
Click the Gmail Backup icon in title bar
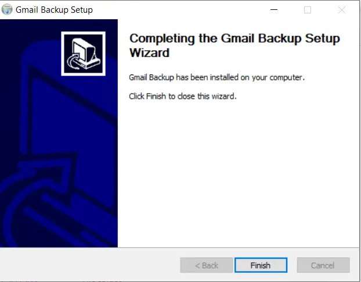(x=7, y=9)
